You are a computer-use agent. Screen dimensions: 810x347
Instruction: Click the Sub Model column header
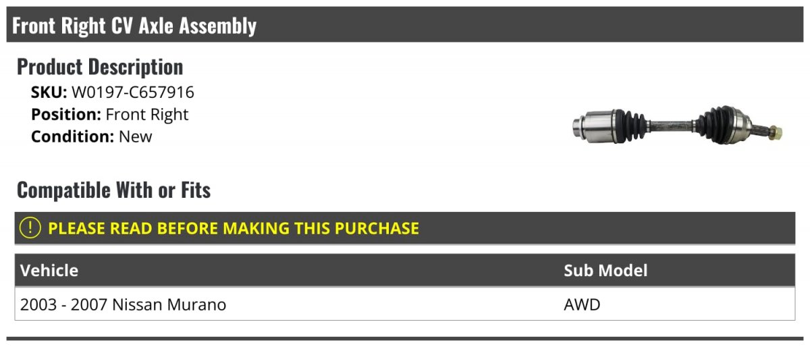[x=605, y=271]
